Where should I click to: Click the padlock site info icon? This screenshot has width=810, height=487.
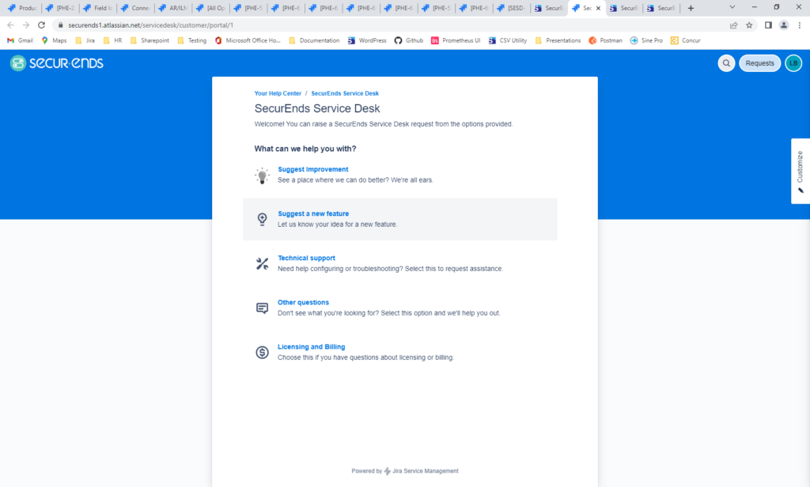click(60, 25)
